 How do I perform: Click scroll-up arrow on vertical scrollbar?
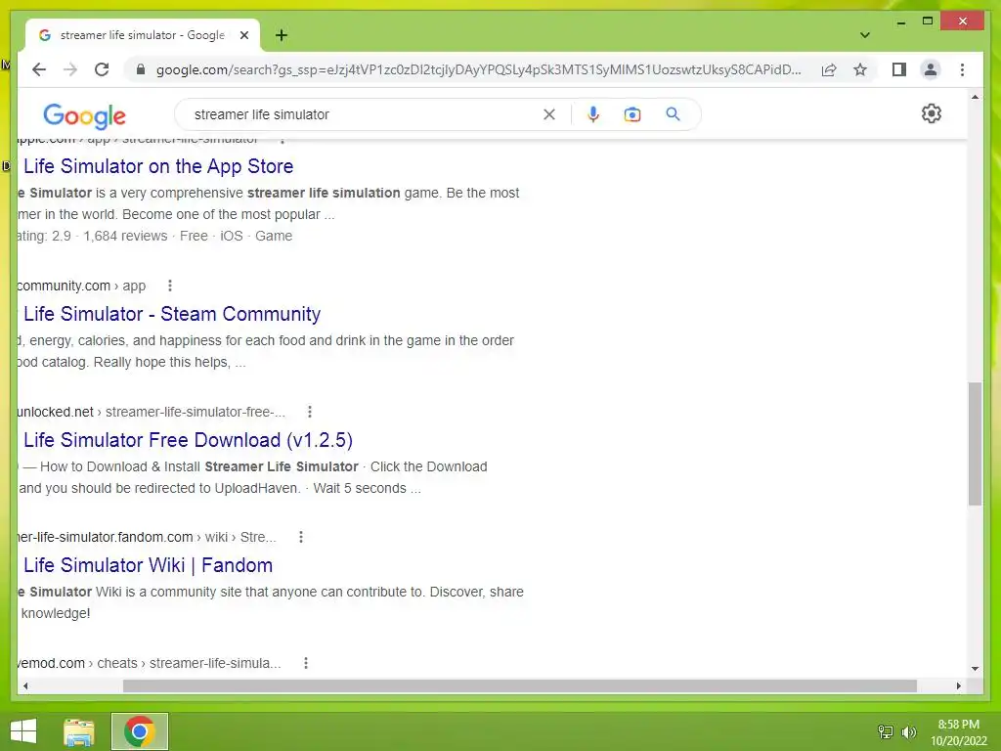(x=975, y=97)
